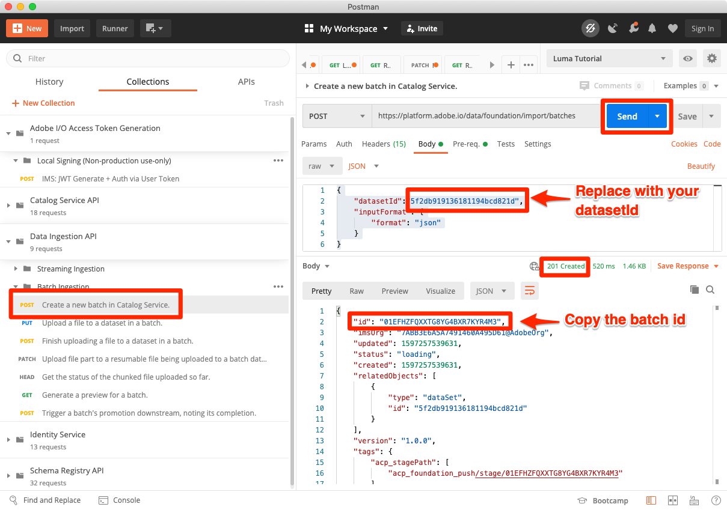The height and width of the screenshot is (510, 727).
Task: Toggle word wrap icon in response
Action: click(x=530, y=291)
